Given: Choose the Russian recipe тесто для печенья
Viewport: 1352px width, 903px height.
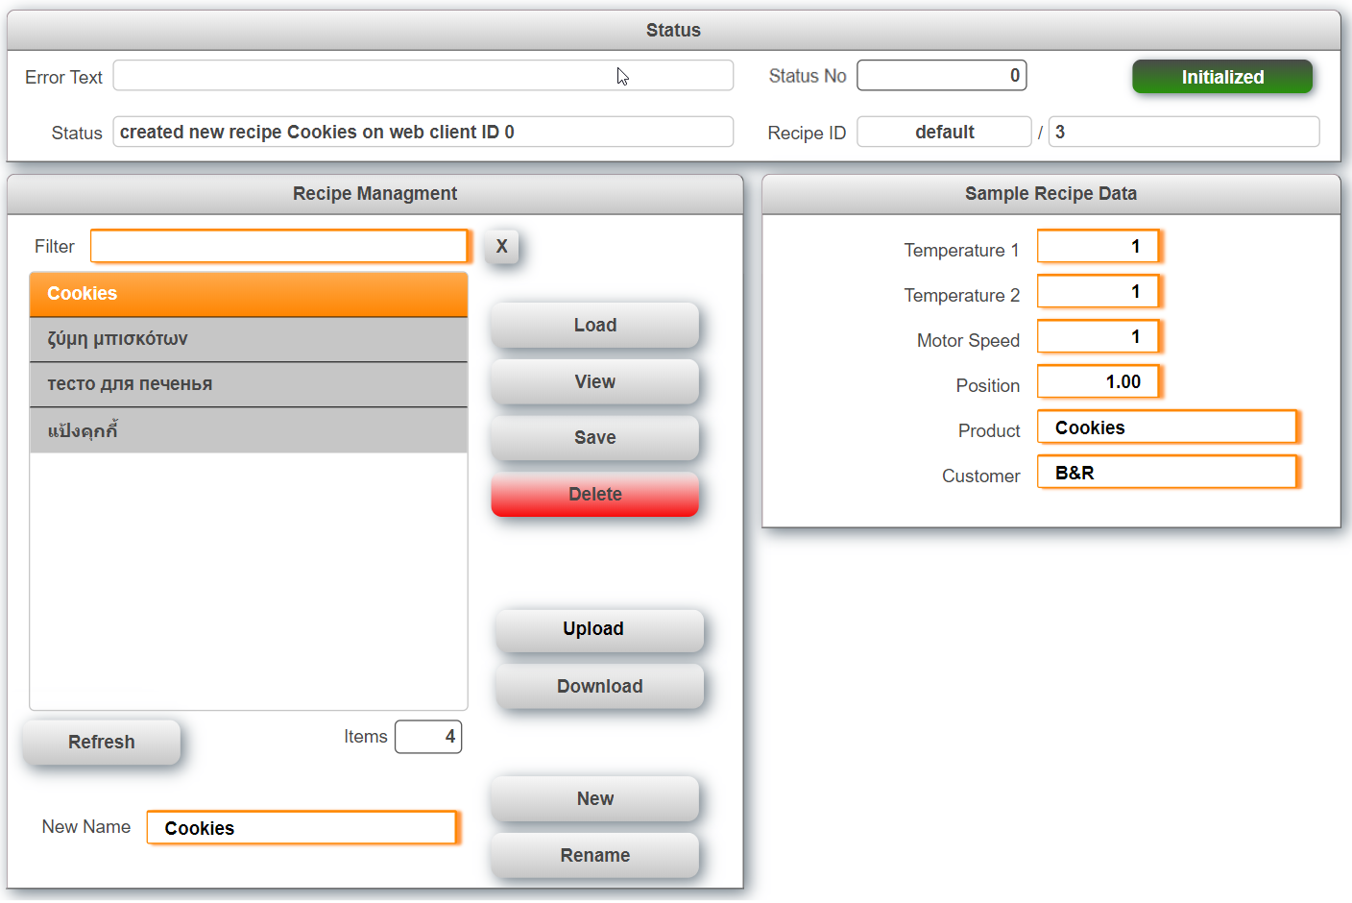Looking at the screenshot, I should 249,384.
